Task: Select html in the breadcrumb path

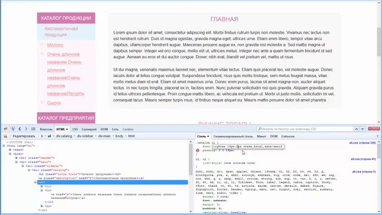Action: [131, 136]
